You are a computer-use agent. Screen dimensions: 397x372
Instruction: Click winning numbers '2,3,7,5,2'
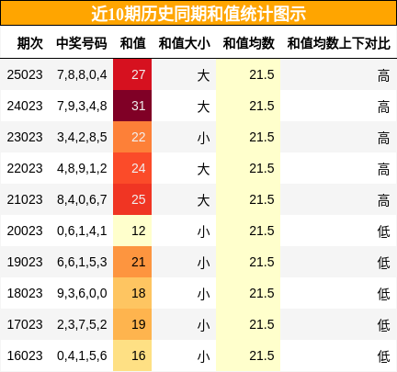pyautogui.click(x=82, y=325)
